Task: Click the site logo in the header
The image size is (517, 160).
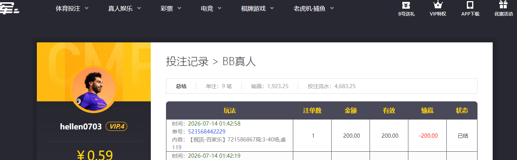Action: pos(9,8)
